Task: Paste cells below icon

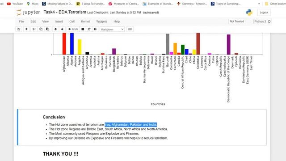Action: (x=48, y=29)
